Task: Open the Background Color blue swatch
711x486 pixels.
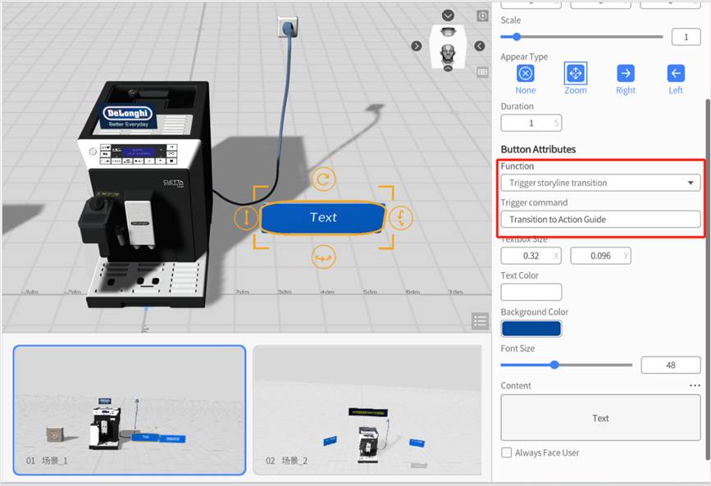Action: pos(531,329)
